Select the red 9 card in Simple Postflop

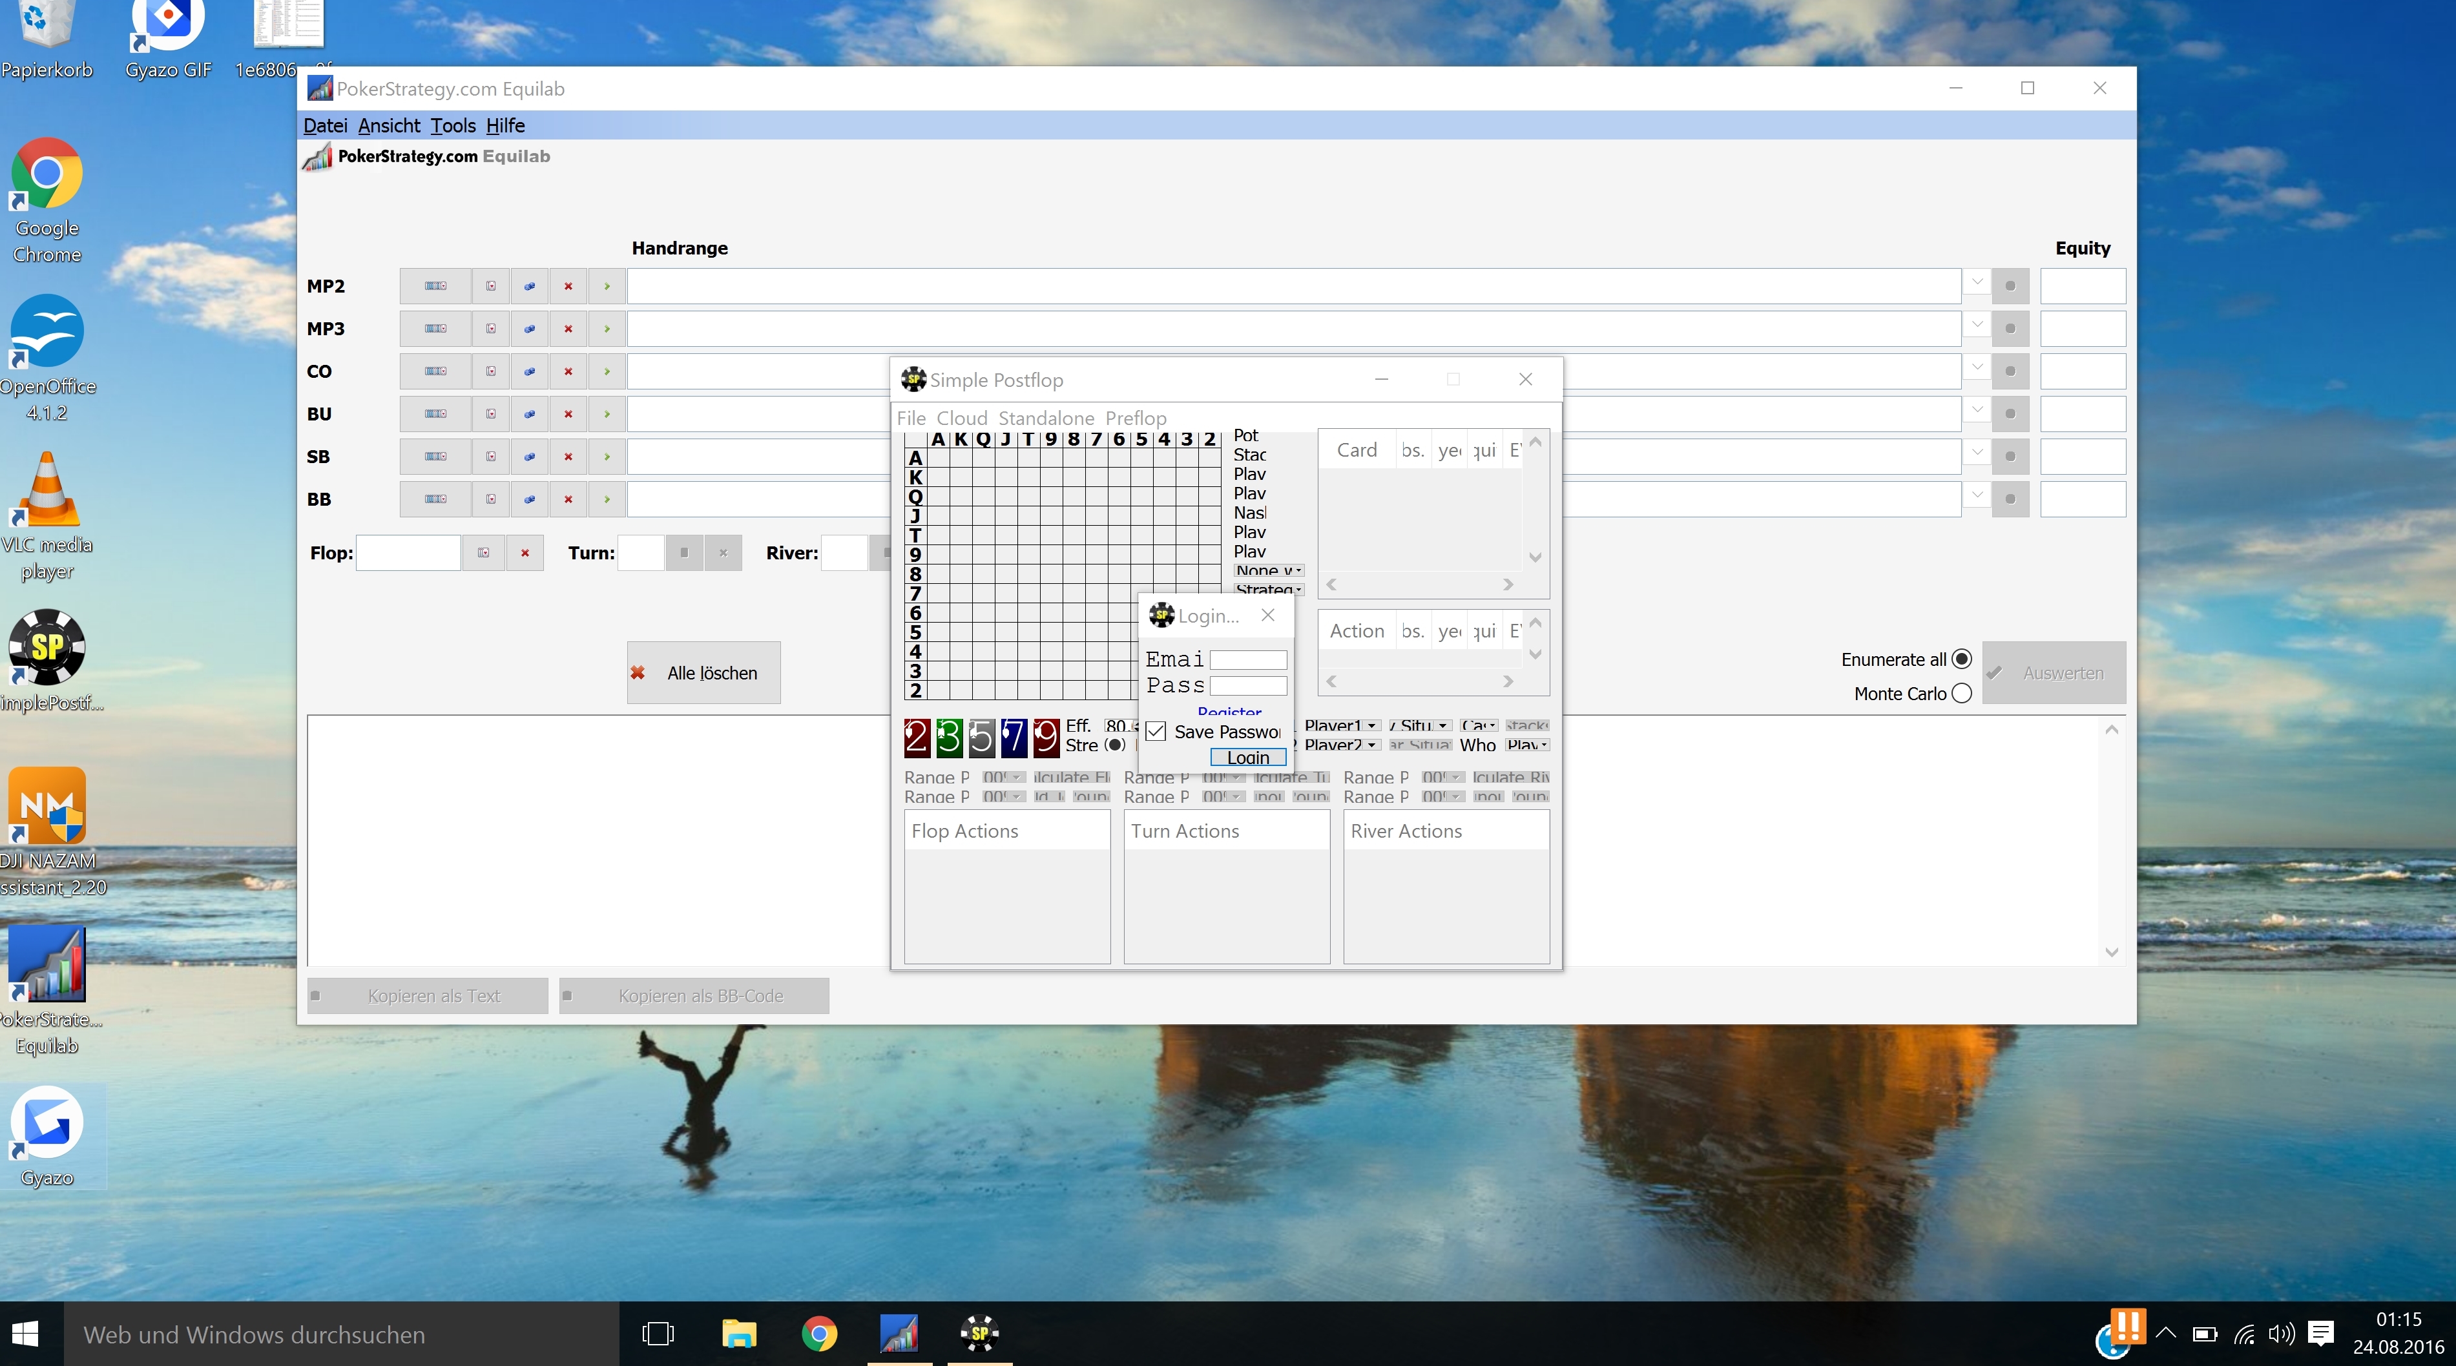(1047, 737)
